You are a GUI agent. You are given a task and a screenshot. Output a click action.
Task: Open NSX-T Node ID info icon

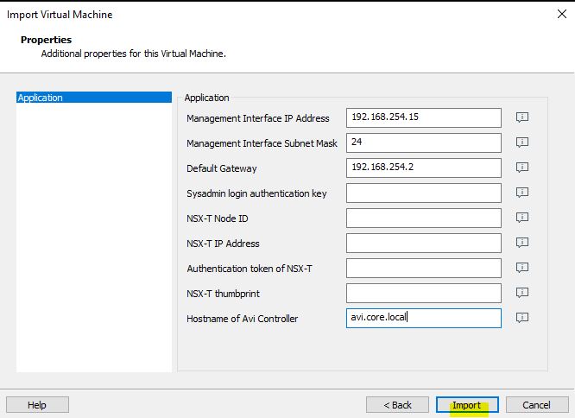click(522, 218)
